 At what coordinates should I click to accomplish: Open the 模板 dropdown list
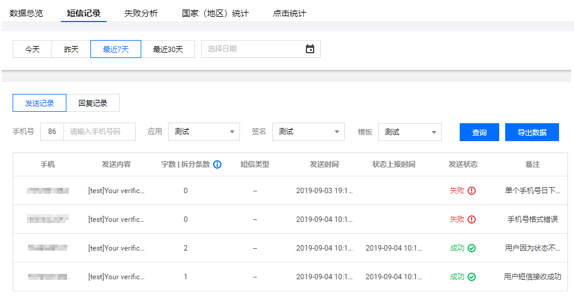(x=409, y=132)
